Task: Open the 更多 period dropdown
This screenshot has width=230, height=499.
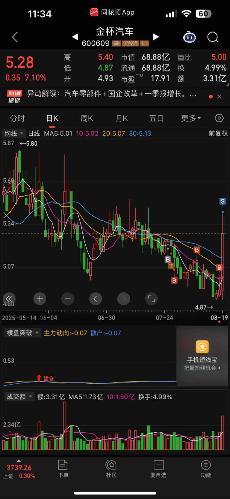Action: (191, 118)
